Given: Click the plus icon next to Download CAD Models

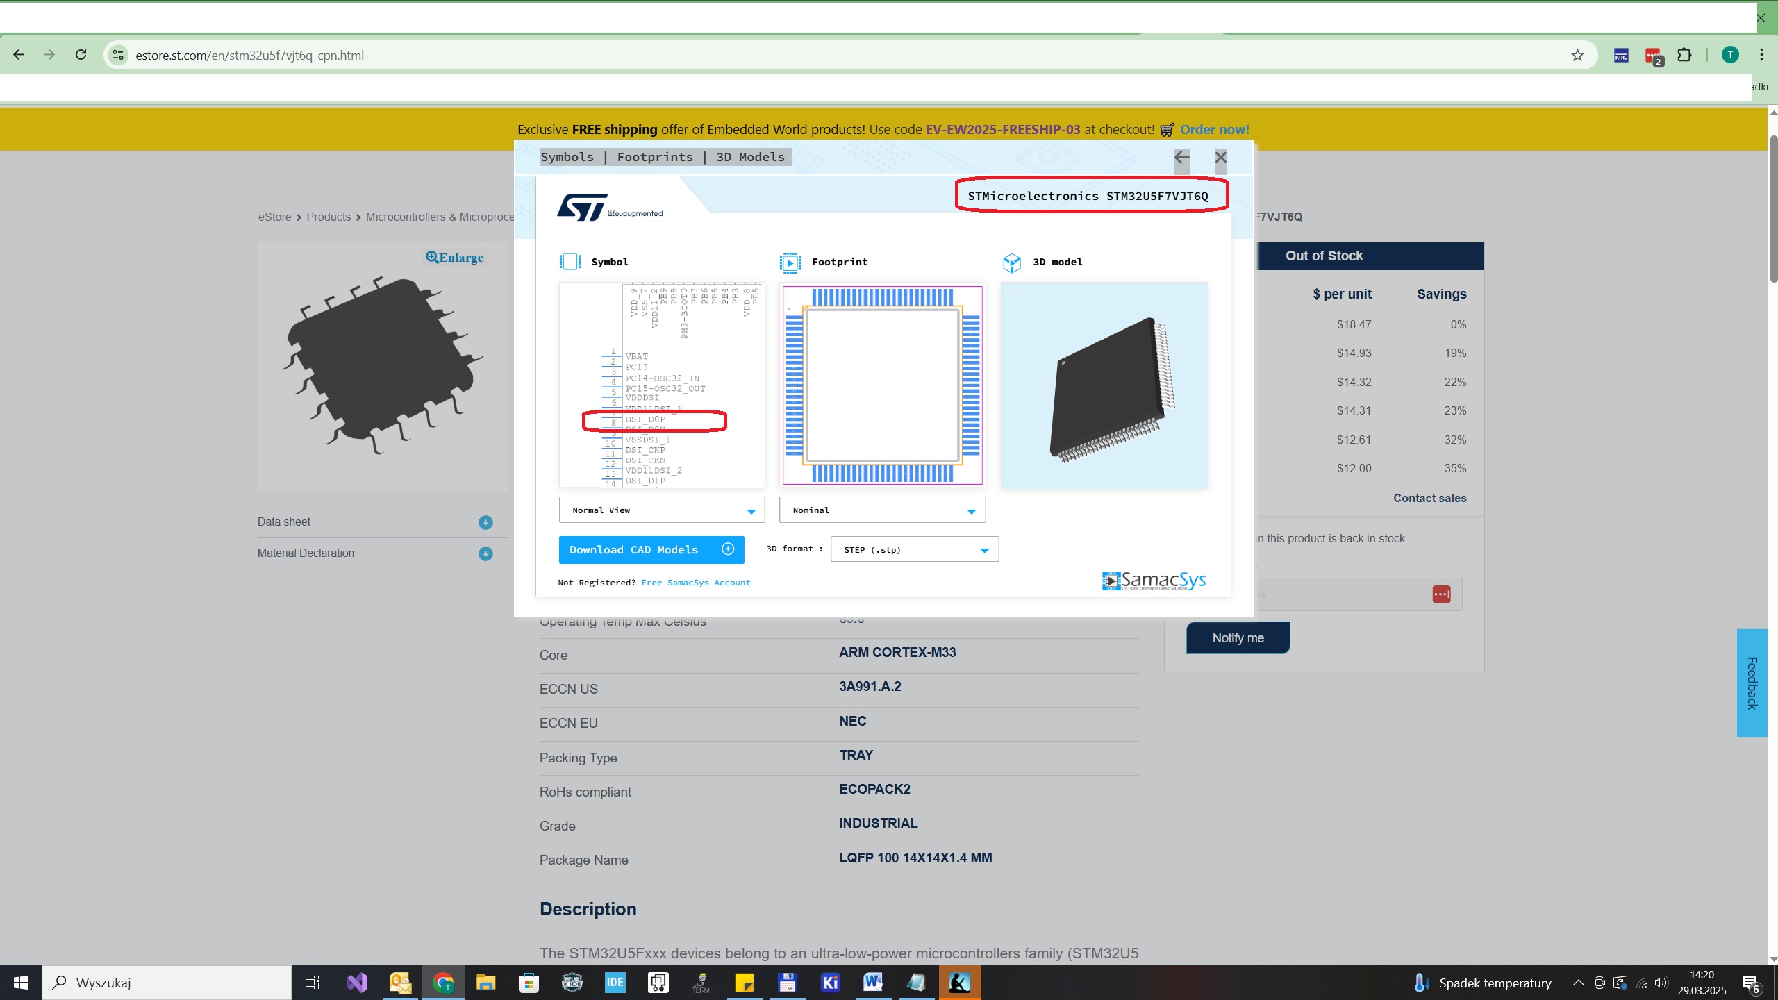Looking at the screenshot, I should point(727,549).
